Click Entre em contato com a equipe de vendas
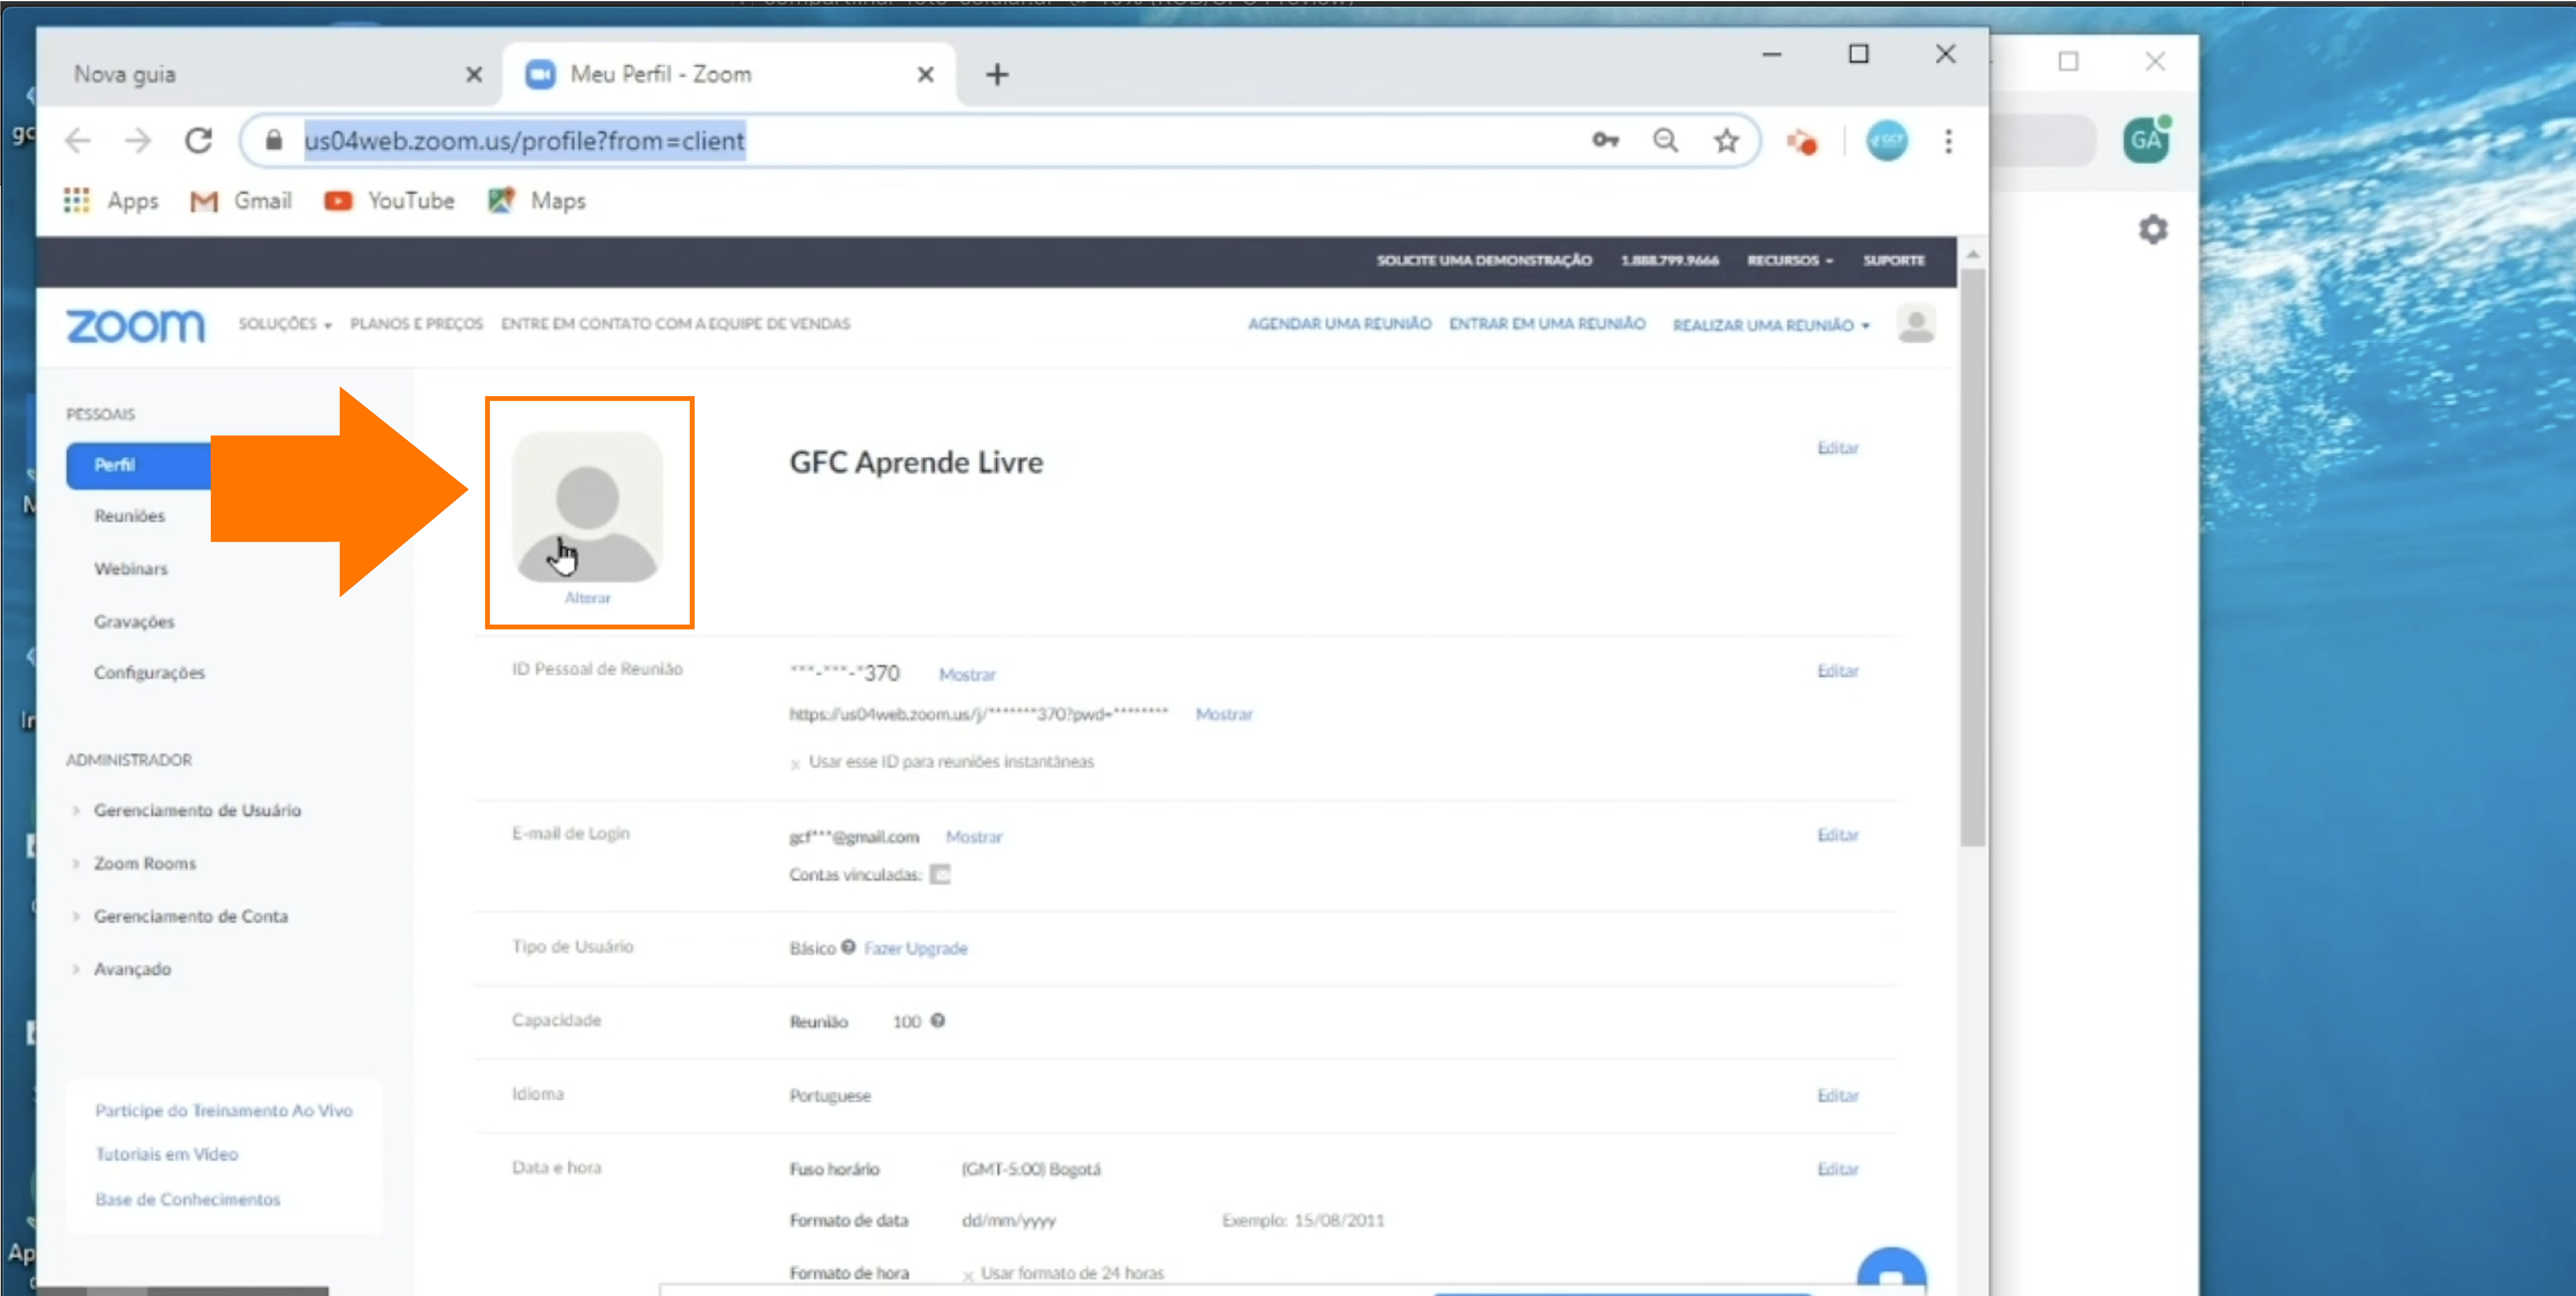 tap(676, 324)
